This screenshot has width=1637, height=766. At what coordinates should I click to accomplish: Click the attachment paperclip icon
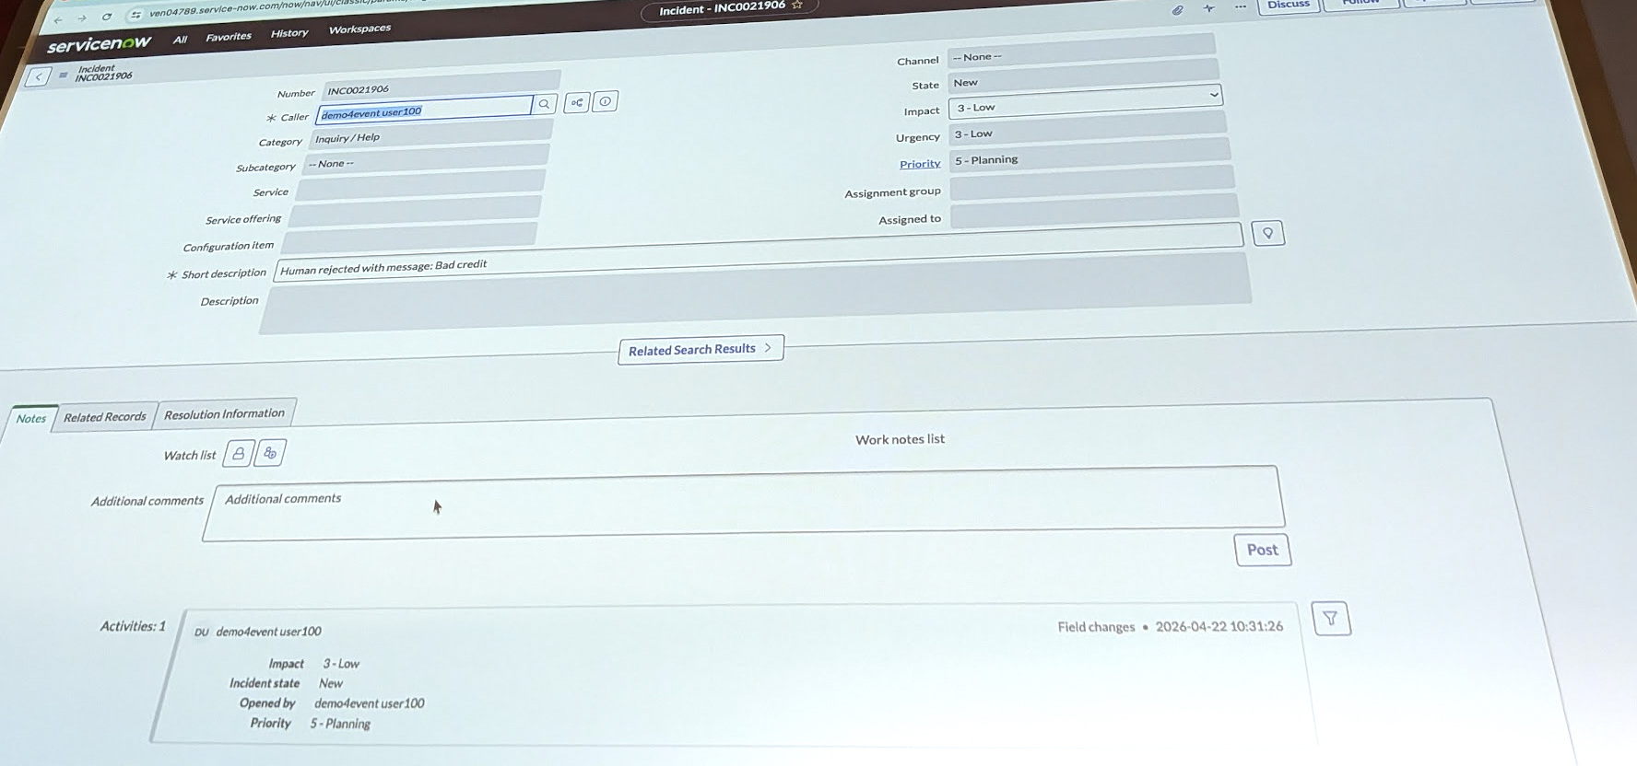[x=1177, y=10]
